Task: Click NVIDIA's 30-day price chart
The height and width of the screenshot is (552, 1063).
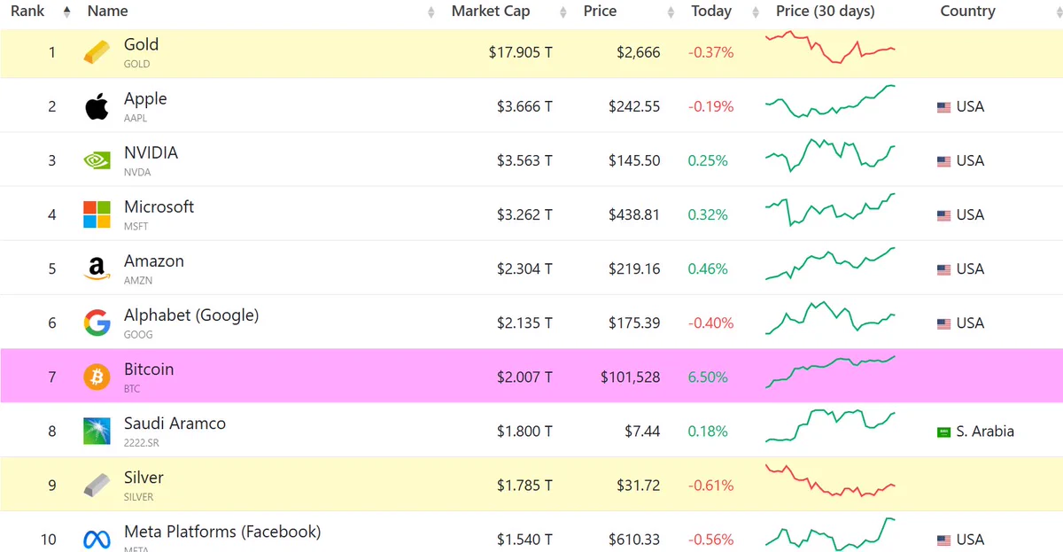Action: (831, 155)
